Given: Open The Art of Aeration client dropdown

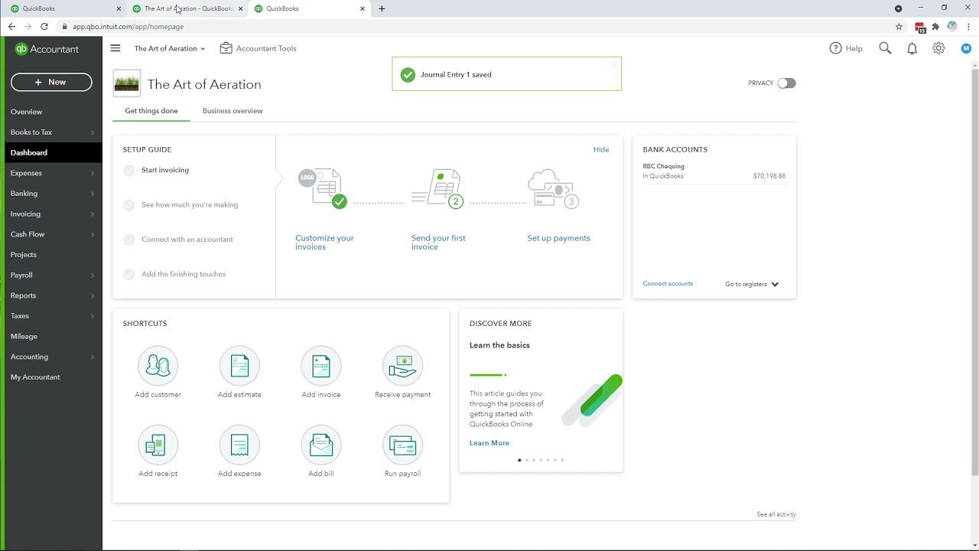Looking at the screenshot, I should (x=170, y=48).
